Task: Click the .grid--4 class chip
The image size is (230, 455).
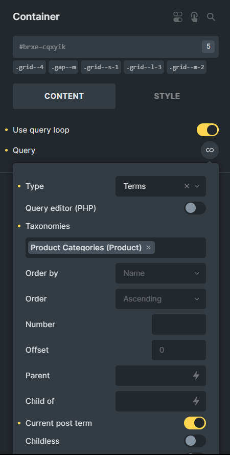Action: [29, 68]
